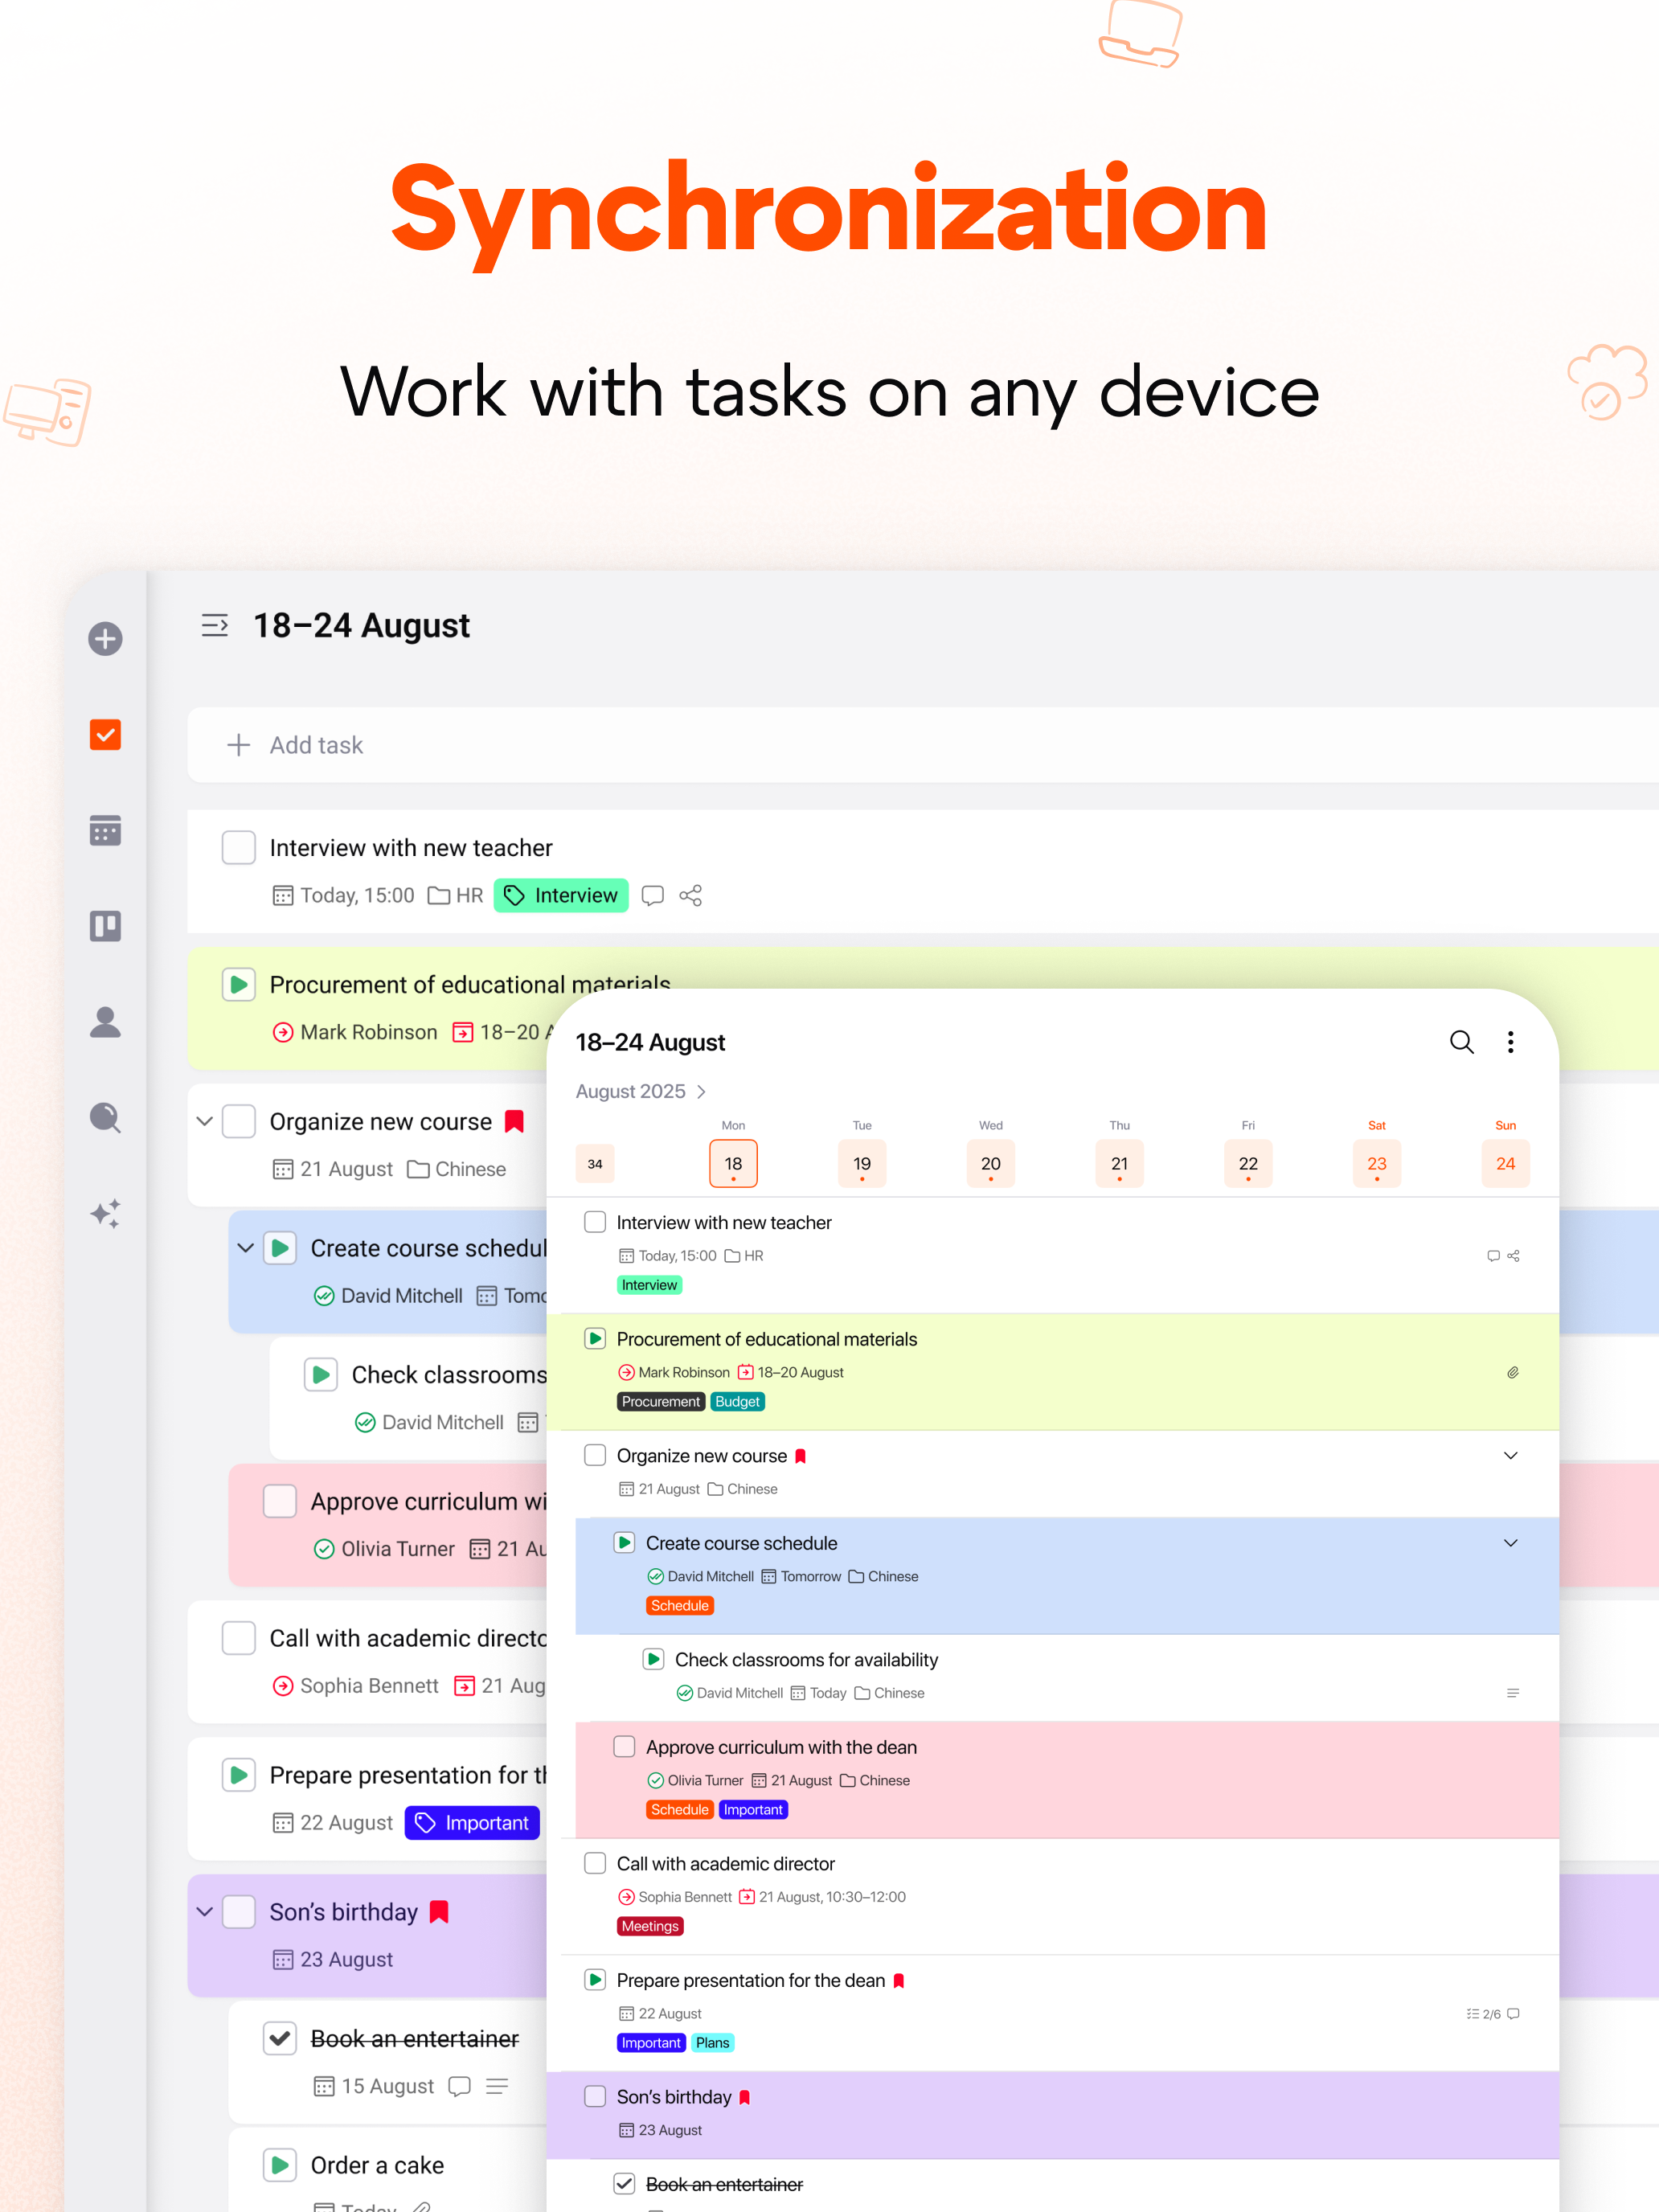Click the AI sparkle icon in sidebar
Screen dimensions: 1659x2212
click(105, 1213)
